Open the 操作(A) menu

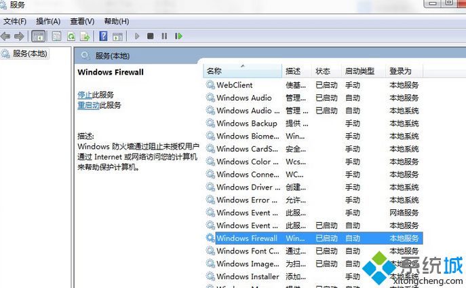[48, 22]
